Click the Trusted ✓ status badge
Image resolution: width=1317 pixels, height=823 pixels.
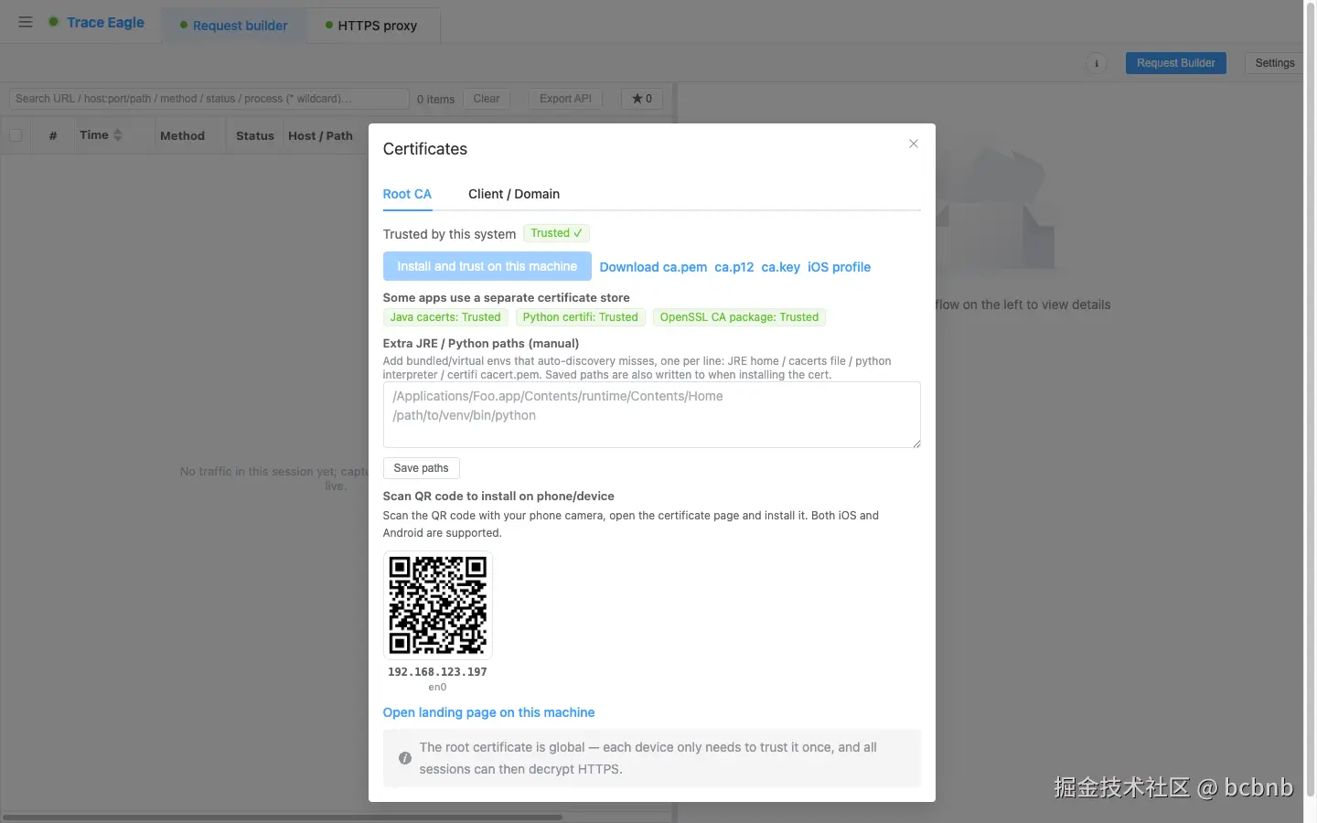(x=556, y=233)
